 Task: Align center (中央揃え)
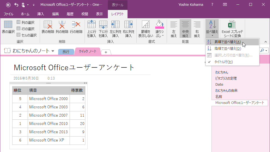tap(185, 29)
